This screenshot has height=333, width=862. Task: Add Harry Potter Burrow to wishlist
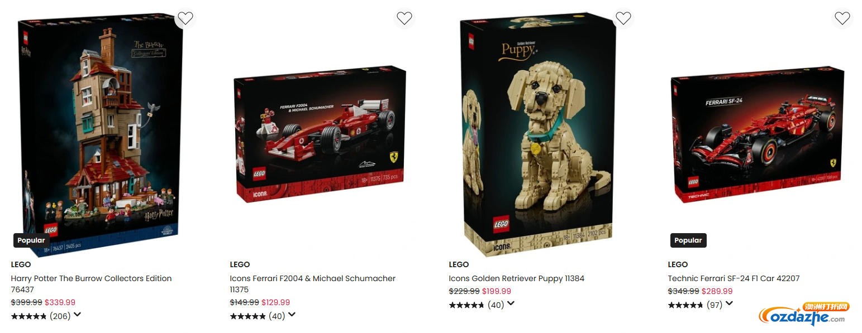click(x=185, y=18)
